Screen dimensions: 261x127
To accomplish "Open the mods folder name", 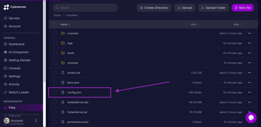I will (71, 53).
